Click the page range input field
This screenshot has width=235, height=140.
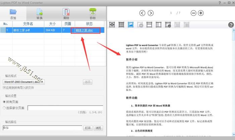65,108
